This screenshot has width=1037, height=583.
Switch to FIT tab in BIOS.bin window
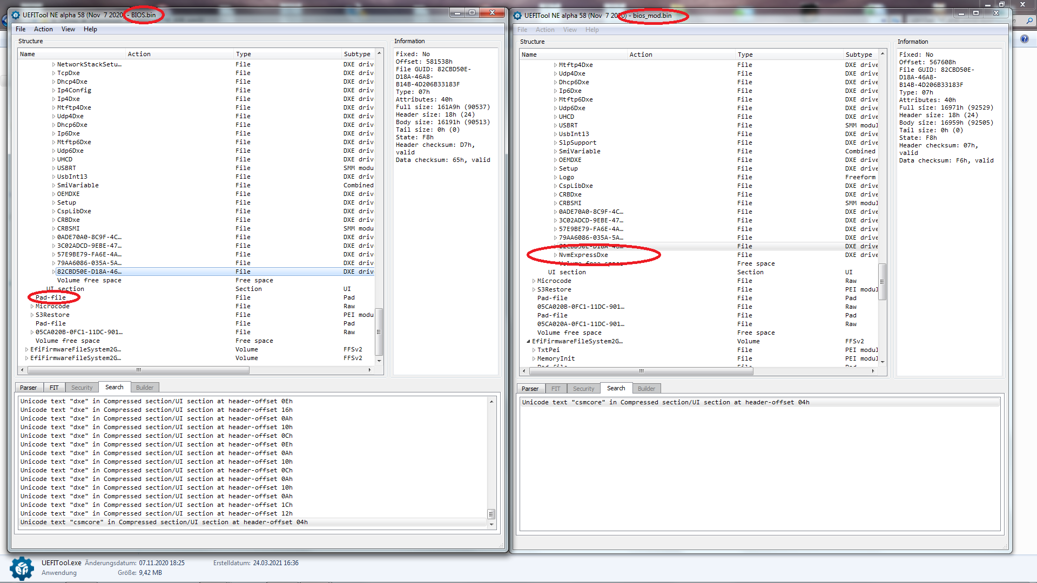pos(54,388)
